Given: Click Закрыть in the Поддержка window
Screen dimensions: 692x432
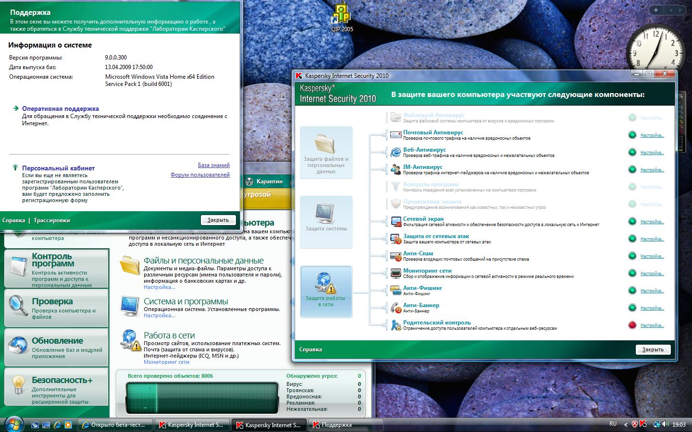Looking at the screenshot, I should coord(218,220).
